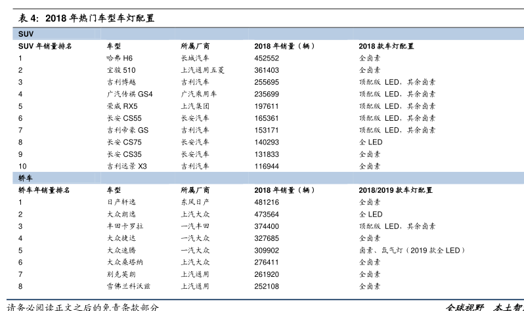The image size is (524, 311).
Task: Click the 2018 款车灯配置 column header
Action: point(386,46)
